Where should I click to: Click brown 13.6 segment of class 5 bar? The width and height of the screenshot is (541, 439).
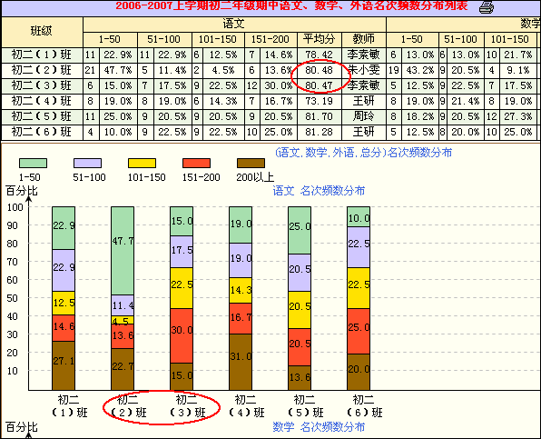tap(300, 378)
